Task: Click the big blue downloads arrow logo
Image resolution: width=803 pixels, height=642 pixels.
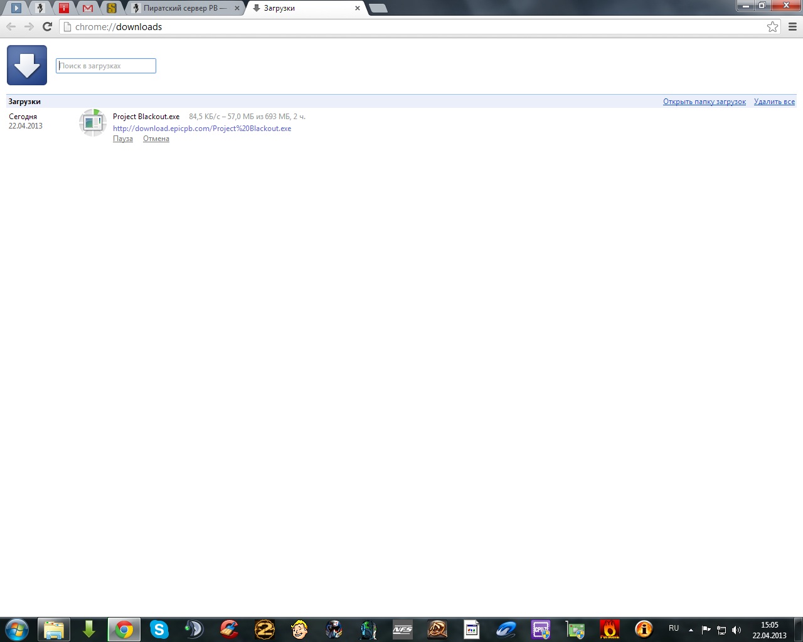Action: point(27,65)
